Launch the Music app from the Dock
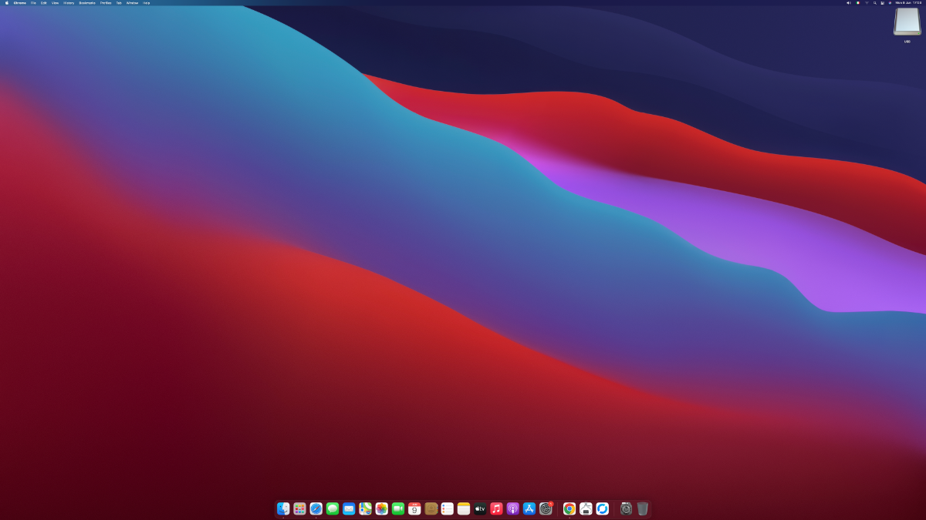This screenshot has width=926, height=520. pos(496,508)
